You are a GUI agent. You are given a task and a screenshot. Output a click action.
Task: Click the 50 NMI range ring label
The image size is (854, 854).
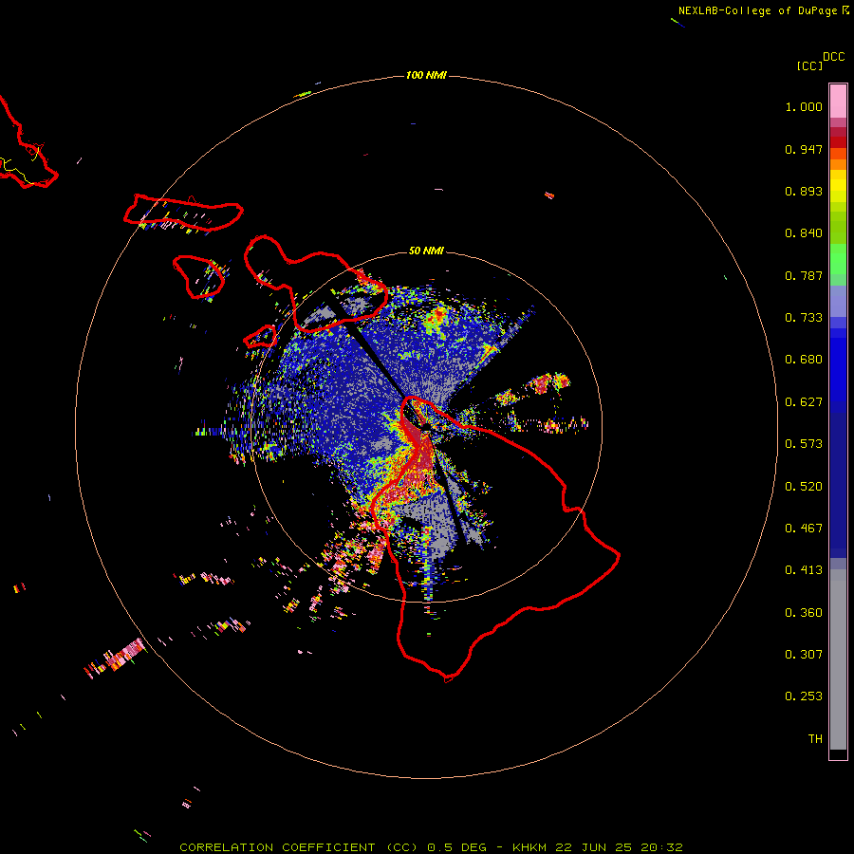pyautogui.click(x=426, y=251)
